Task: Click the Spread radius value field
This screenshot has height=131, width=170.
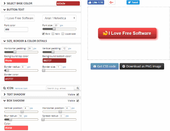Action: 62,116
